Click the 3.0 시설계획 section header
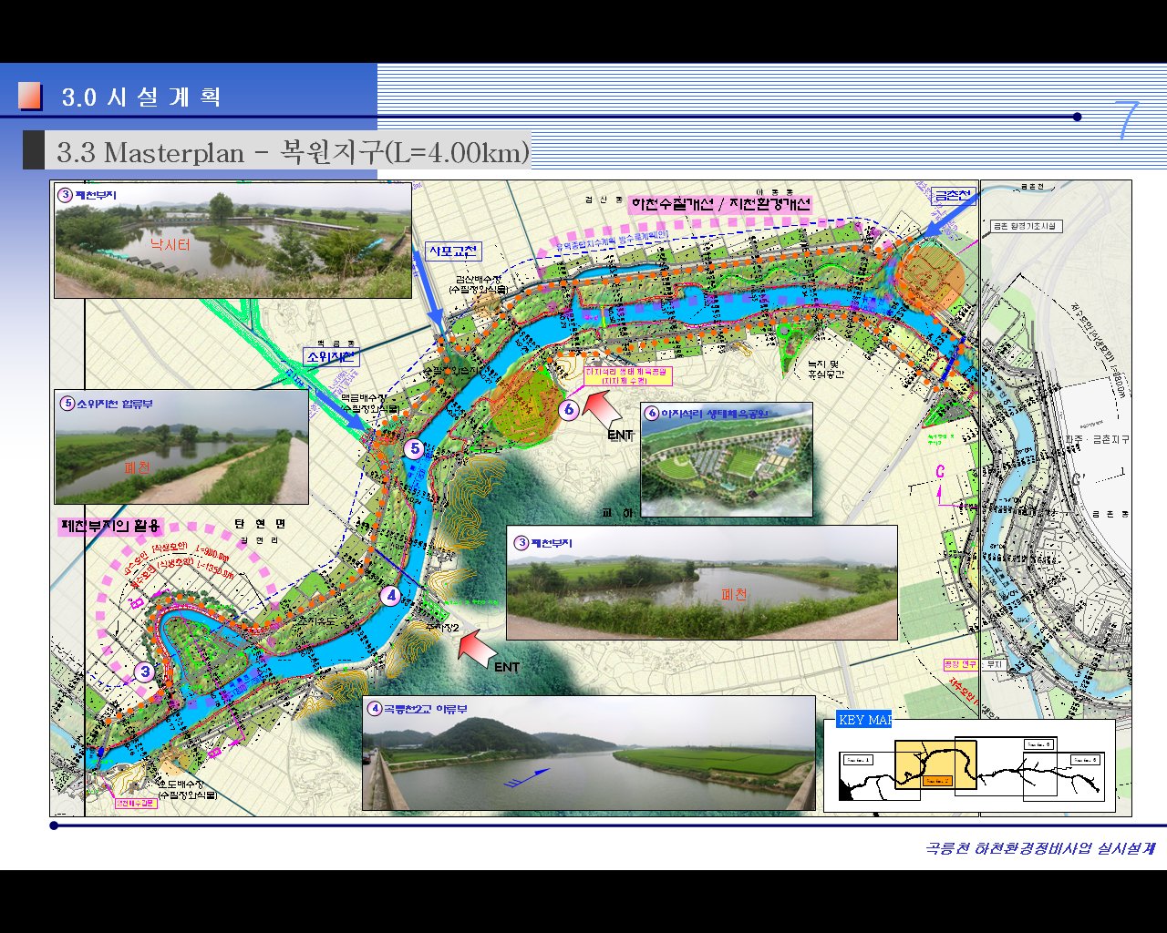The width and height of the screenshot is (1167, 933). [x=141, y=97]
